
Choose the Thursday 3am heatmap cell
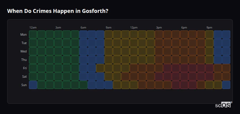(58, 60)
